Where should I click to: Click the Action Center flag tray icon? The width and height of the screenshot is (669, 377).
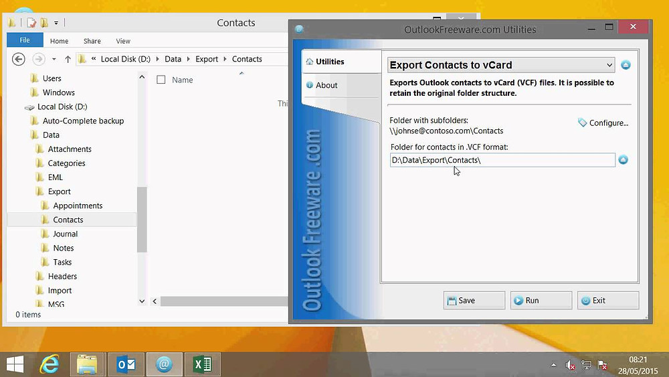[603, 365]
